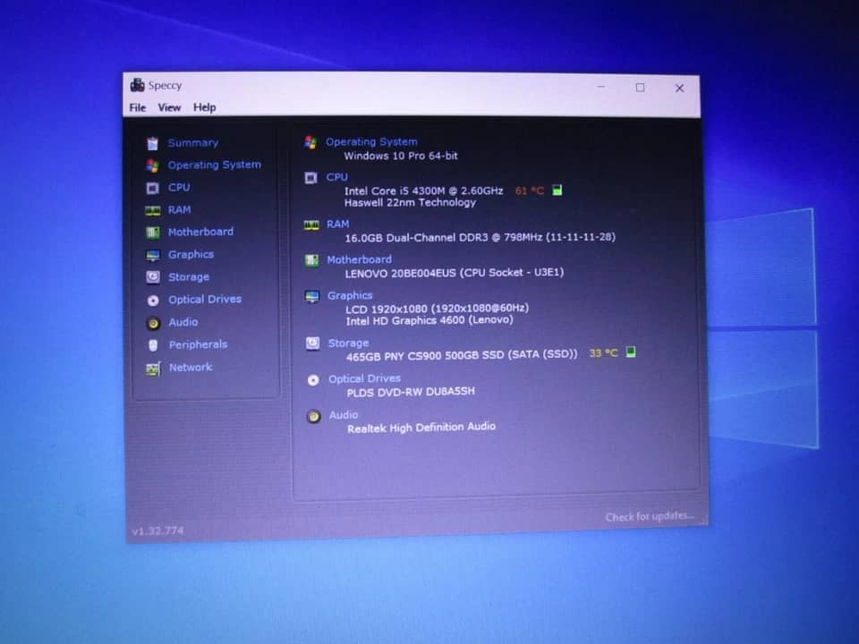
Task: Click the Windows flag icon beside Operating System heading
Action: click(x=310, y=142)
